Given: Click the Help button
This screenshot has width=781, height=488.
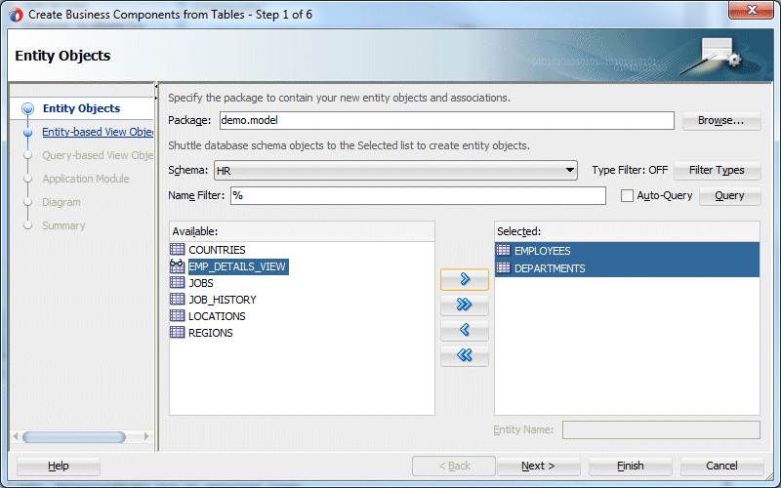Looking at the screenshot, I should [x=59, y=467].
